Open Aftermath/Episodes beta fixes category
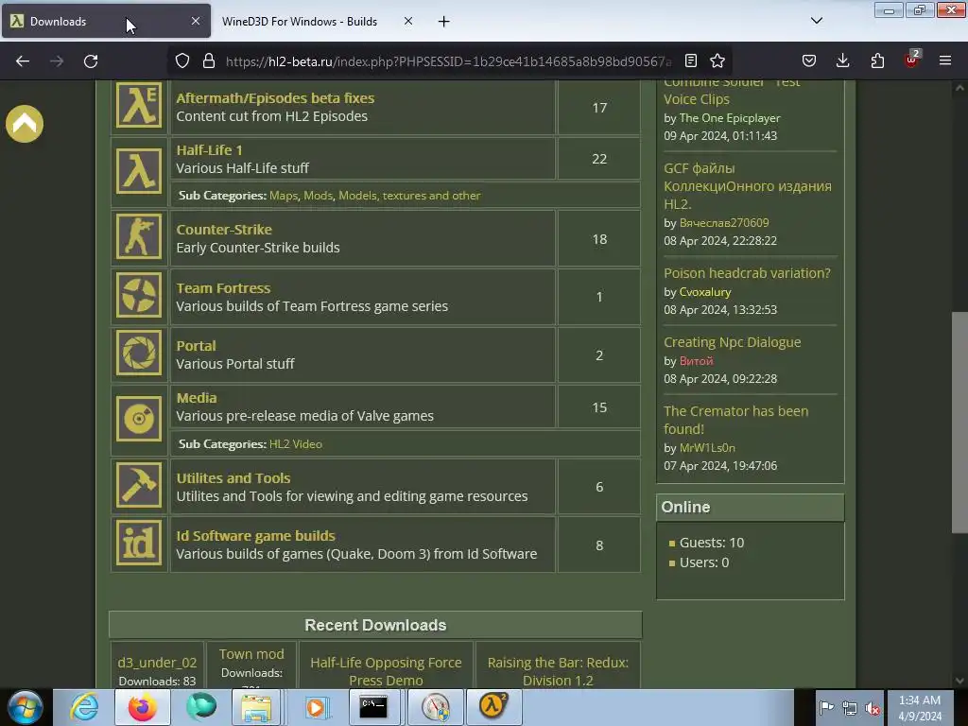Viewport: 968px width, 726px height. pyautogui.click(x=275, y=98)
